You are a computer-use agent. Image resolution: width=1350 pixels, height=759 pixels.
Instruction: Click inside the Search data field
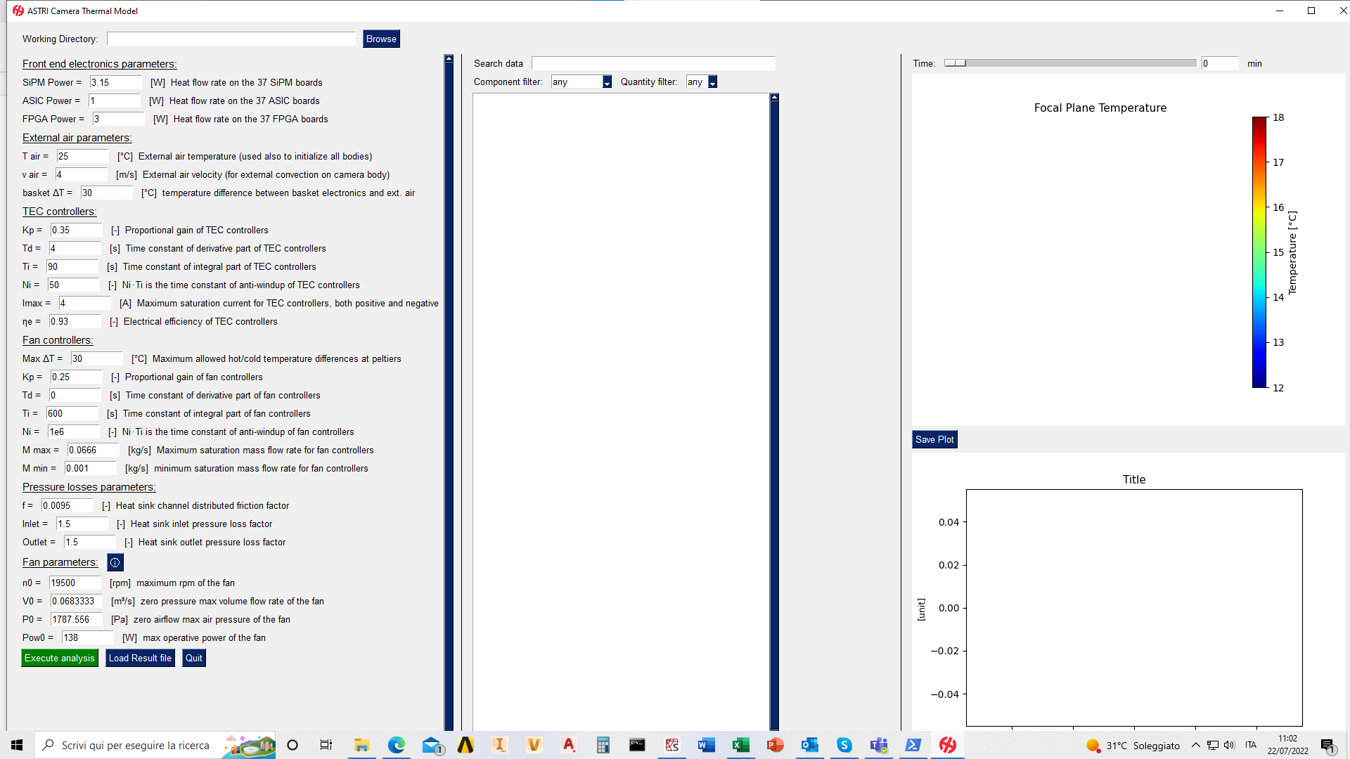[x=653, y=63]
